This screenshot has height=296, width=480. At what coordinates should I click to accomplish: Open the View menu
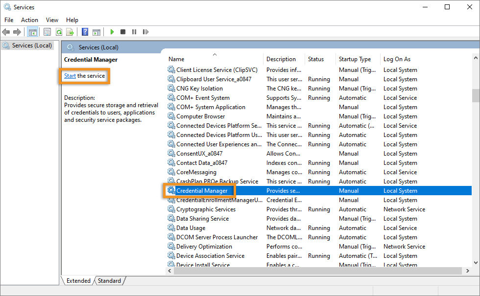tap(52, 20)
